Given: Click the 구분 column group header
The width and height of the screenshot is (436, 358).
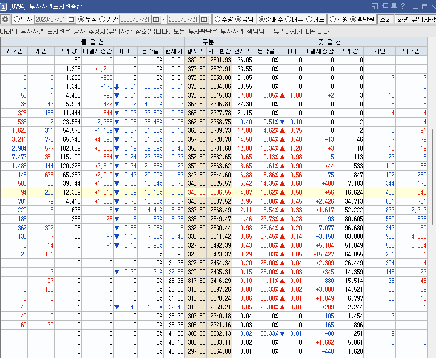Looking at the screenshot, I should click(208, 42).
